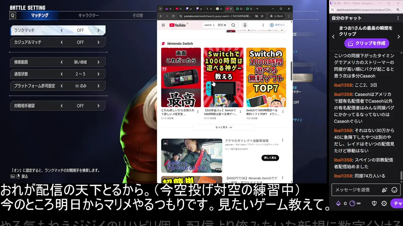Viewport: 403px width, 226px height.
Task: Decrease 通信状態 range with left arrow
Action: (62, 74)
